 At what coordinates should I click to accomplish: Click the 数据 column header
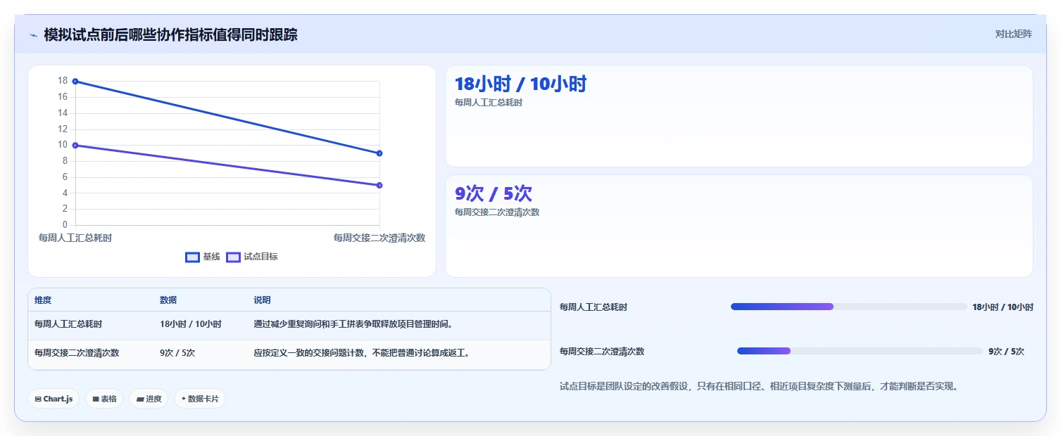coord(168,300)
